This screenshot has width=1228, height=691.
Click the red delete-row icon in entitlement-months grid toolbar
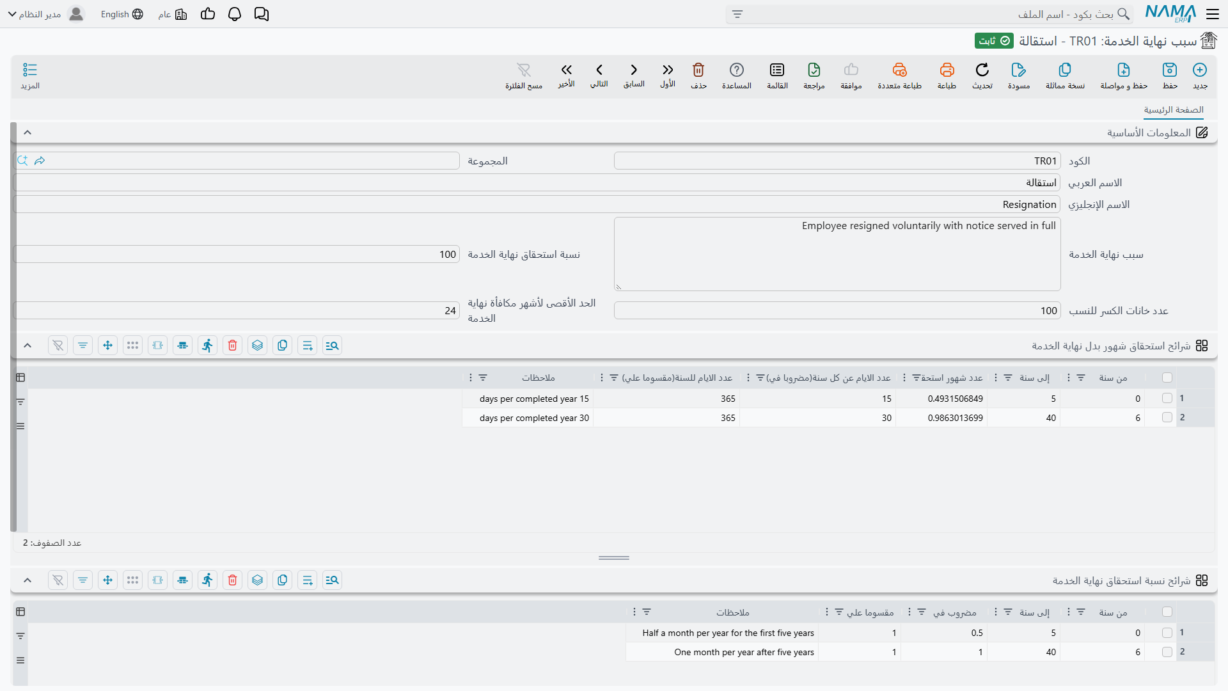(x=233, y=345)
